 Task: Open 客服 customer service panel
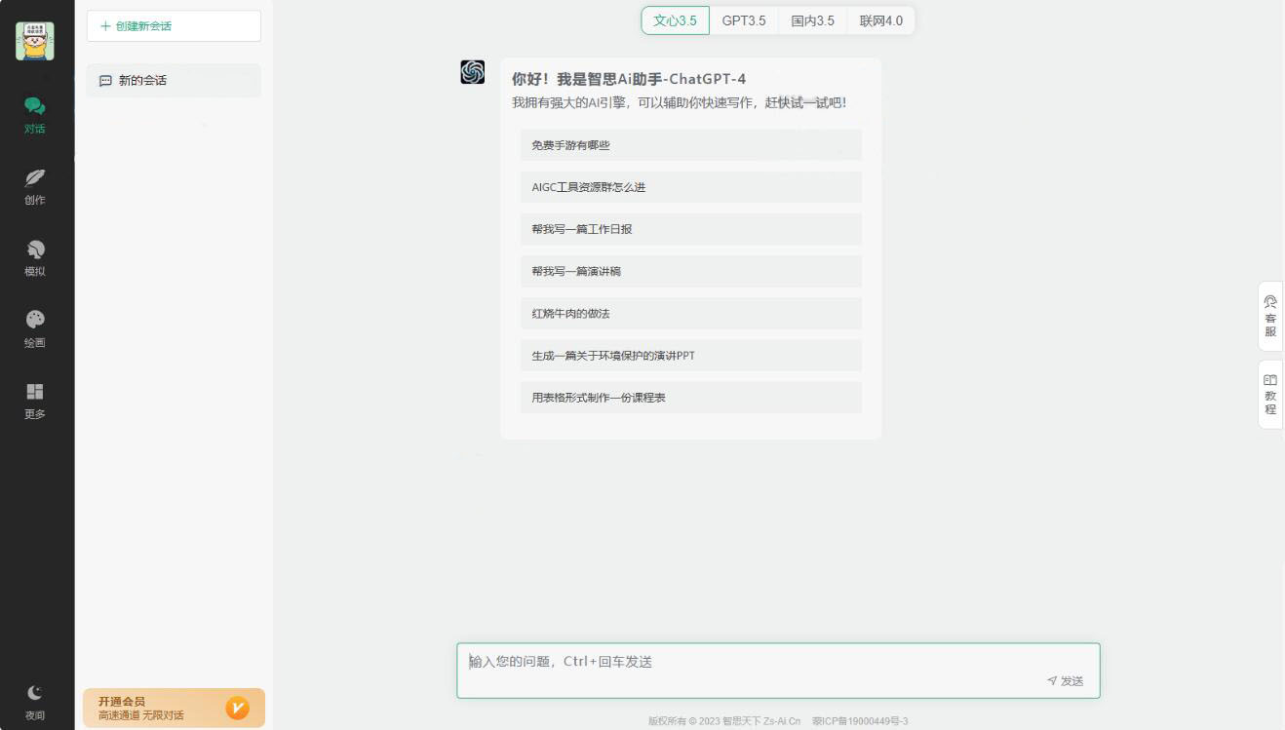(1269, 317)
